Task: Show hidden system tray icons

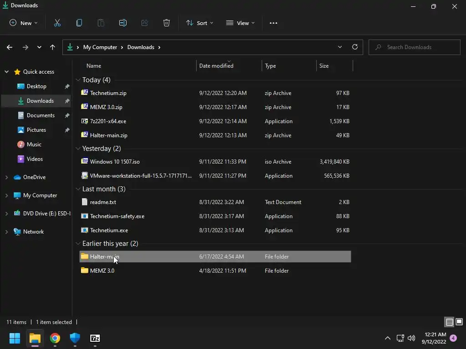Action: click(388, 338)
